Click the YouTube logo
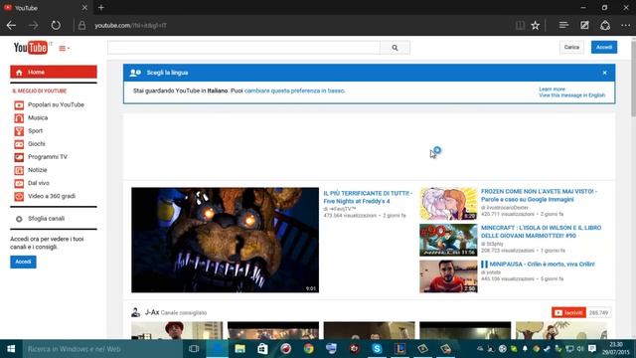Image resolution: width=636 pixels, height=358 pixels. [31, 48]
